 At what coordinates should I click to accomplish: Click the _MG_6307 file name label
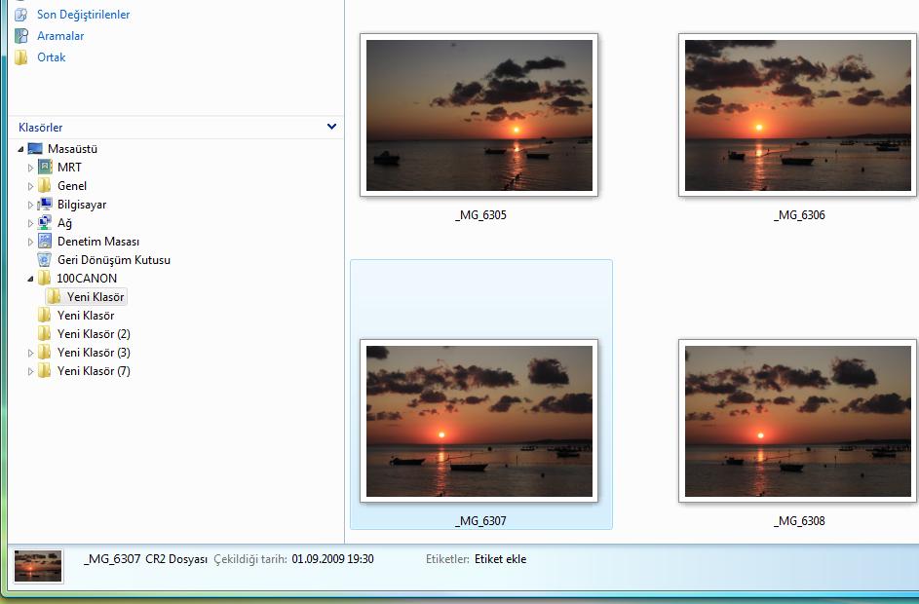[x=480, y=521]
